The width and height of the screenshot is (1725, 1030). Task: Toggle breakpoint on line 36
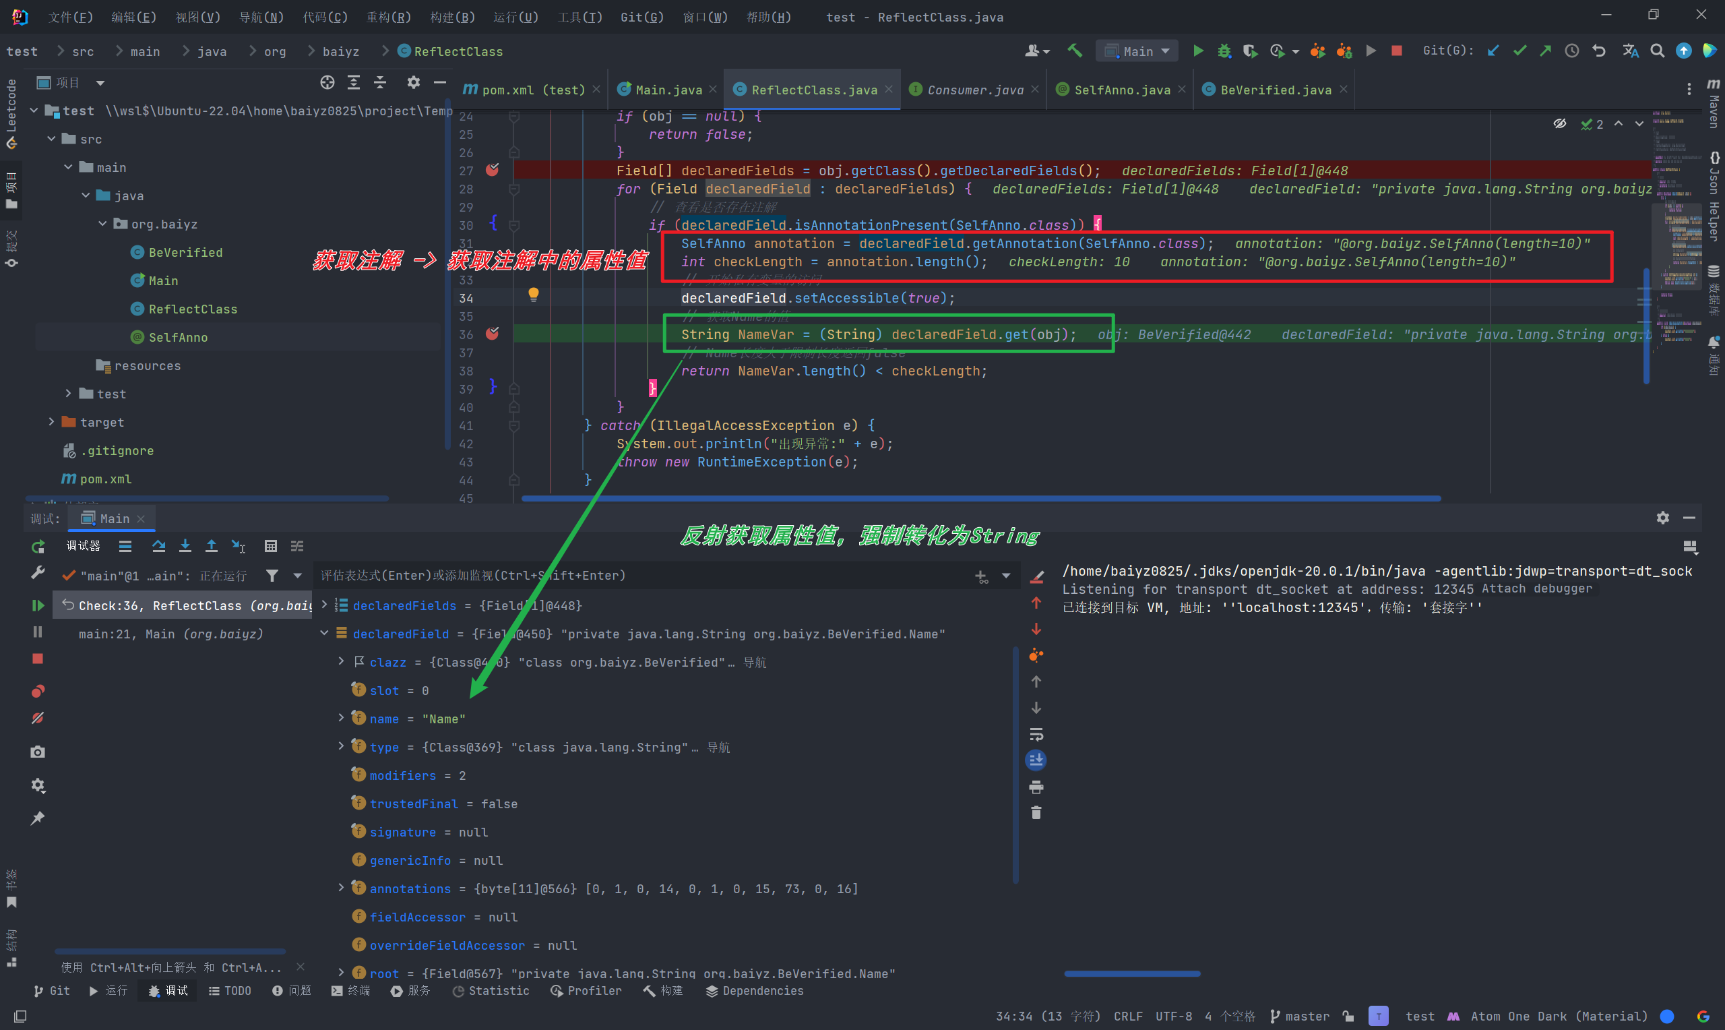[x=493, y=334]
